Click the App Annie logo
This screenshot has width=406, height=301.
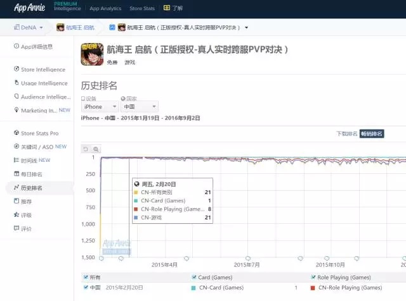coord(30,8)
